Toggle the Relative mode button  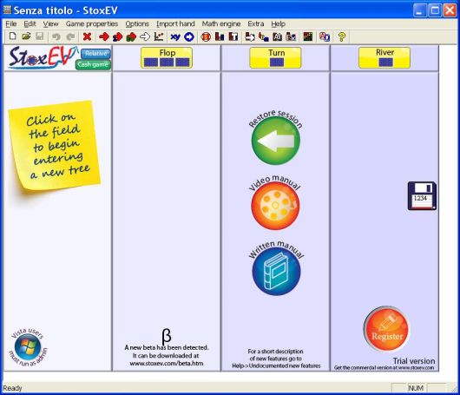(96, 54)
